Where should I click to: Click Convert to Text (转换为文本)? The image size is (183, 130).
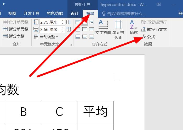click(154, 29)
